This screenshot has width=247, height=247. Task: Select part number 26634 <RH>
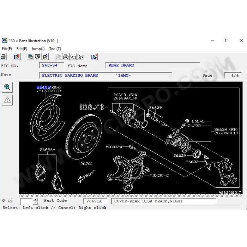(226, 129)
